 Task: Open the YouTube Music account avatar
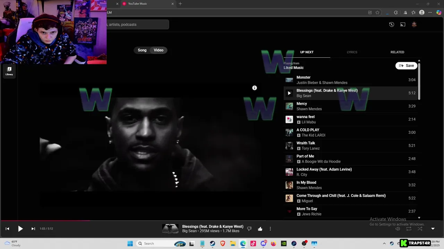pyautogui.click(x=414, y=25)
